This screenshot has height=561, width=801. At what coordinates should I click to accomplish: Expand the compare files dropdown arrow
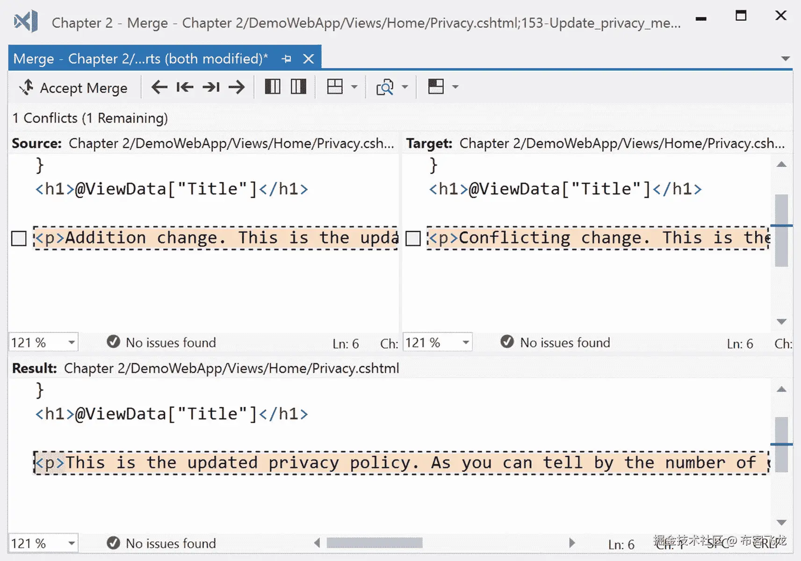click(x=405, y=87)
